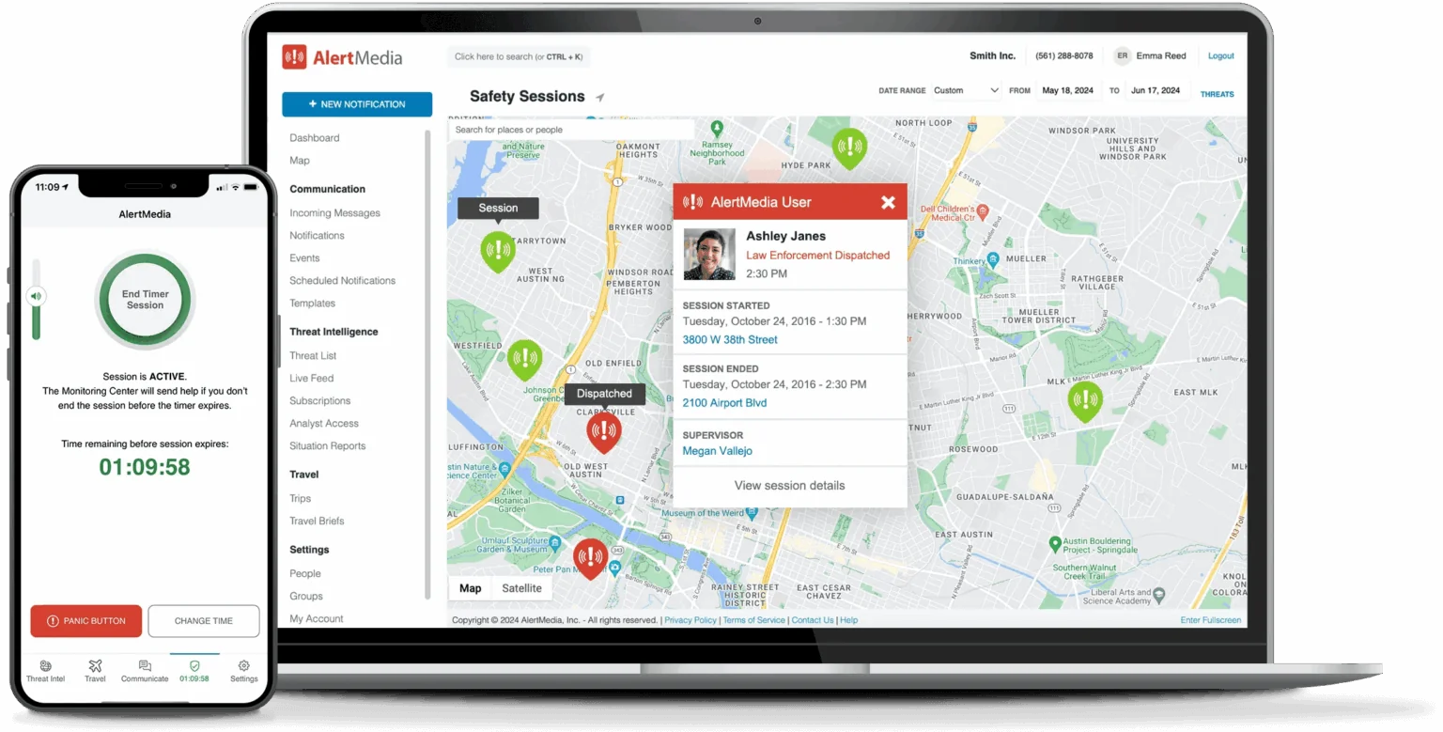Click the Ramsey Neighborhood Park map marker
The image size is (1443, 732).
click(718, 127)
